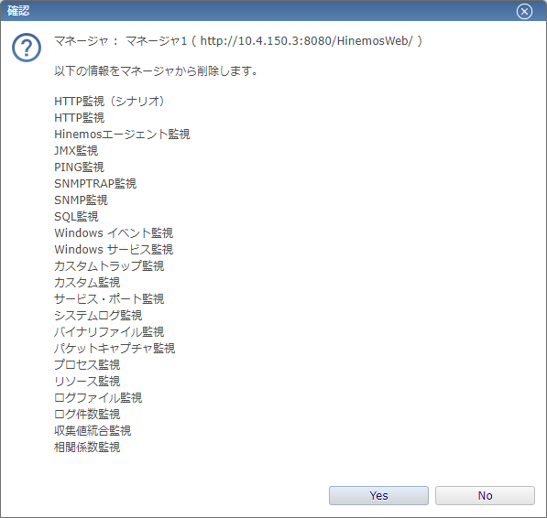Click the Windows サービス監視 entry
The width and height of the screenshot is (547, 518).
(114, 250)
